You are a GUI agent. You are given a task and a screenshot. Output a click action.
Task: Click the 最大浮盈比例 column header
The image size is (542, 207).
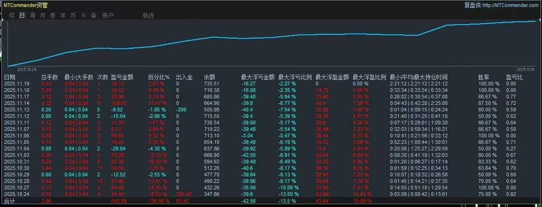pos(370,78)
